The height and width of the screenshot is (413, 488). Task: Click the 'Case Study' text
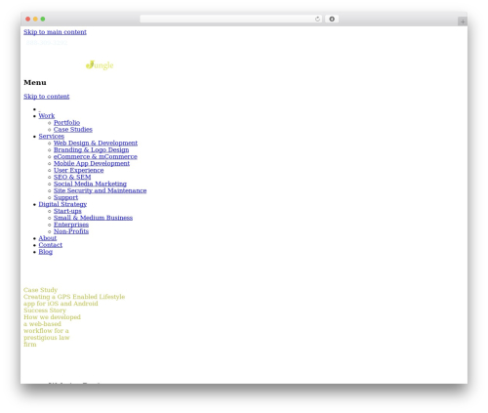[x=40, y=290]
